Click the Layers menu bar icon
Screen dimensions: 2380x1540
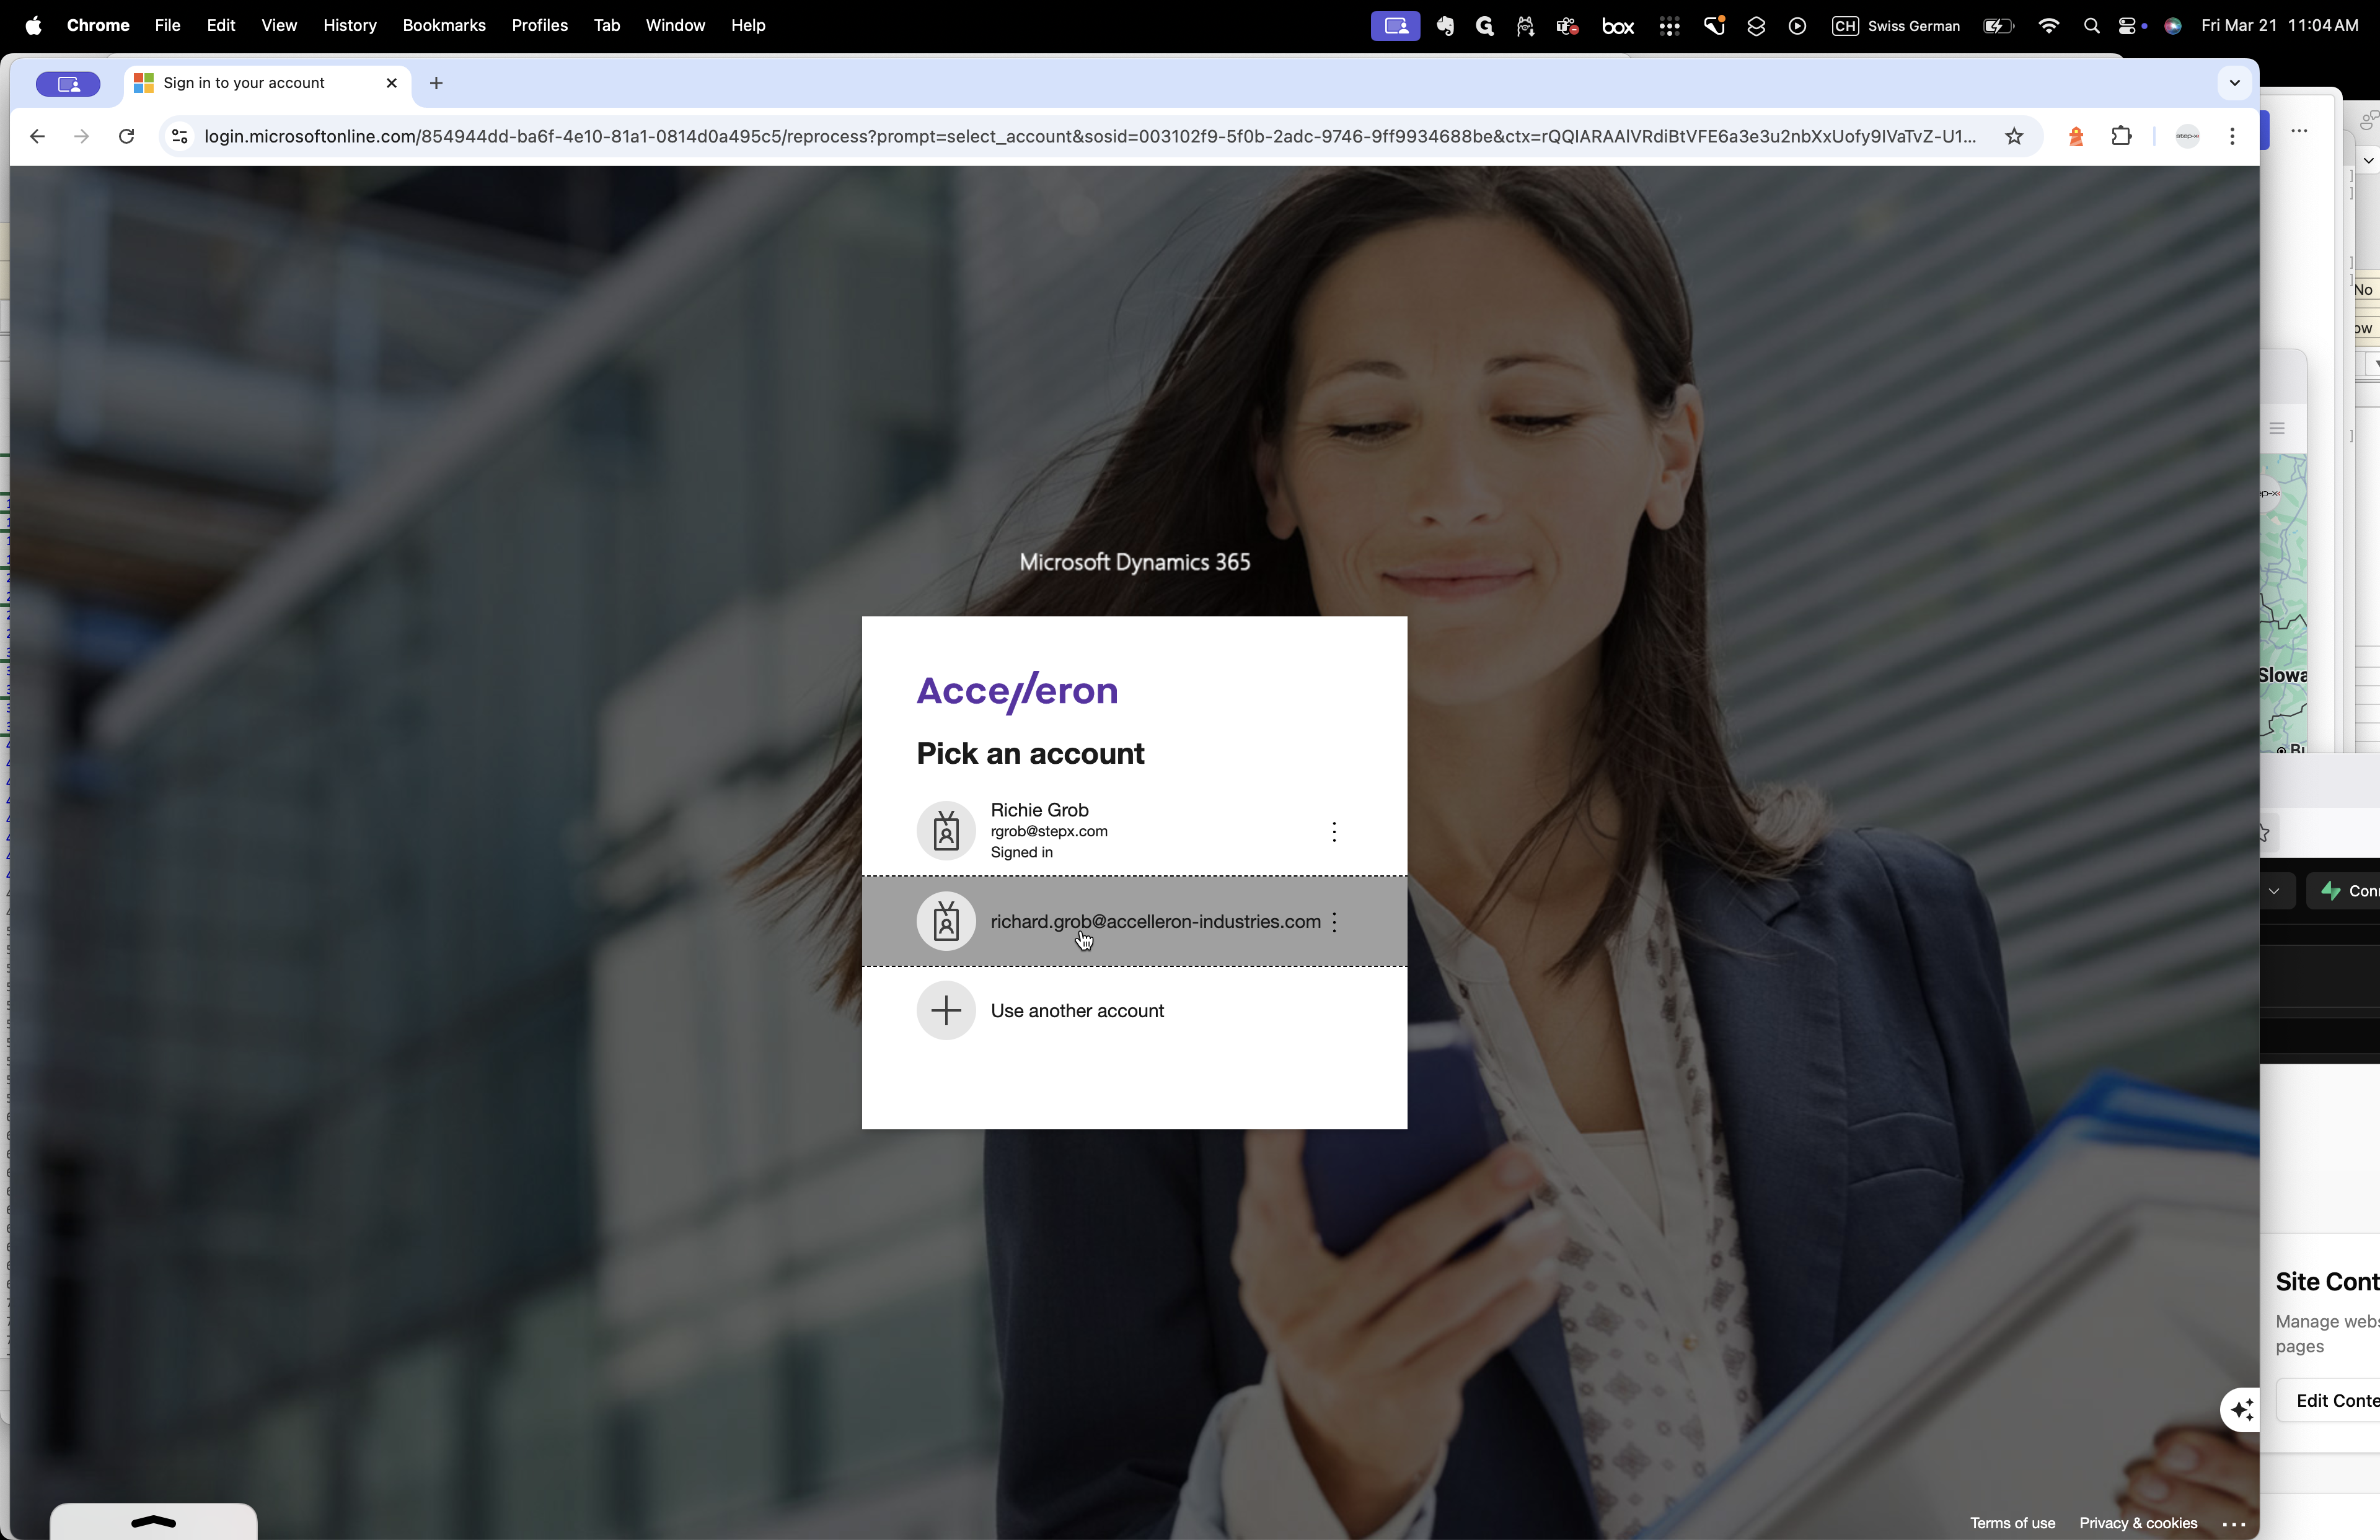pos(1756,27)
